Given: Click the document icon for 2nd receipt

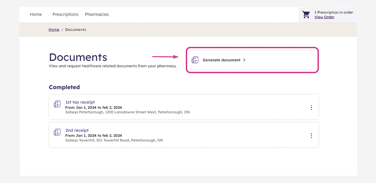Looking at the screenshot, I should (57, 132).
